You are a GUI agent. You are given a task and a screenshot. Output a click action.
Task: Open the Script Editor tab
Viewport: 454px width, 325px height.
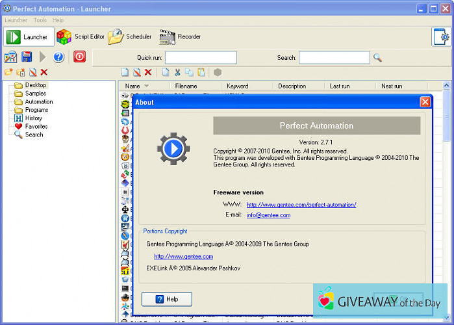click(80, 37)
